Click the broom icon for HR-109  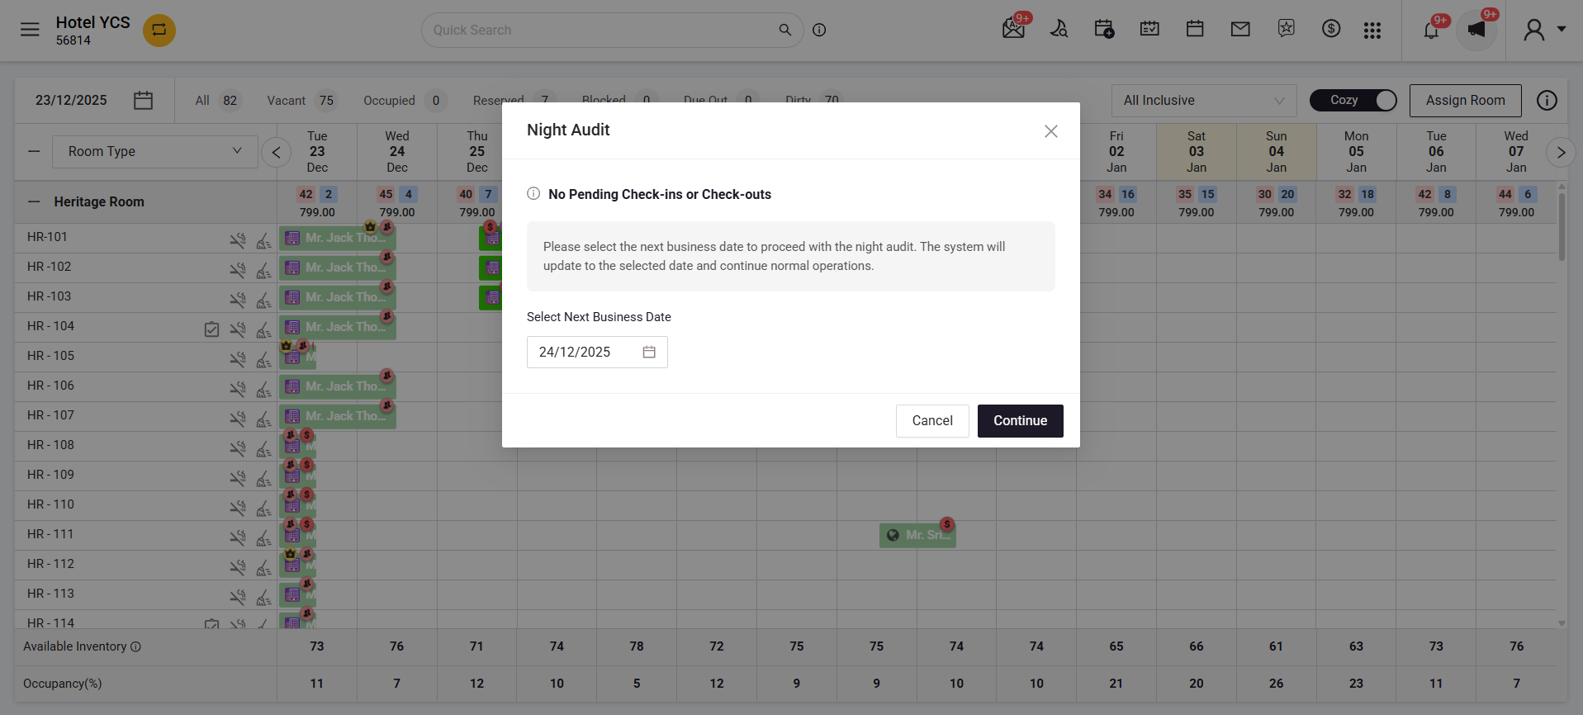pos(263,478)
